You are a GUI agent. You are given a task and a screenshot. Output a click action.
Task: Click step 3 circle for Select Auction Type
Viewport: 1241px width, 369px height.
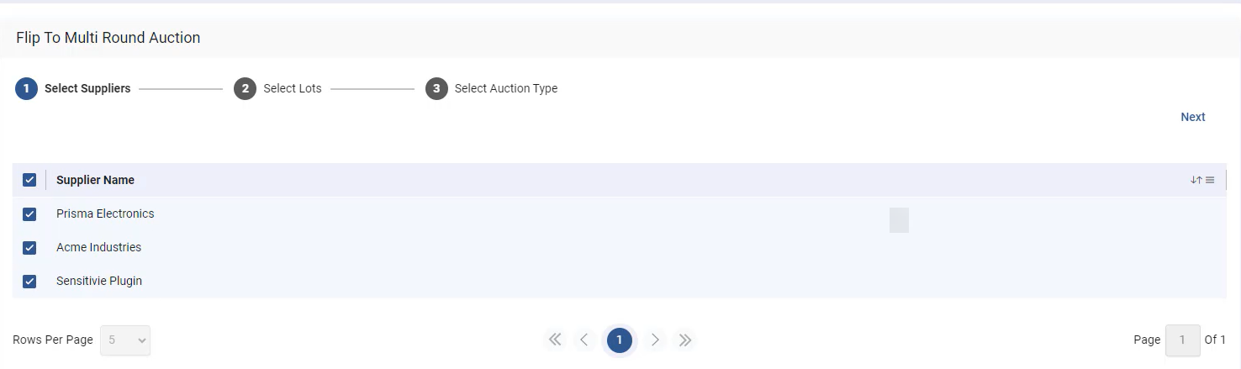point(436,88)
